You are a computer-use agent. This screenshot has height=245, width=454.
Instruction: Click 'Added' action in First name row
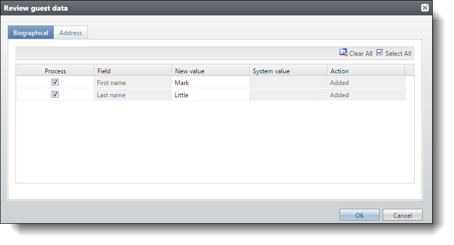tap(366, 82)
